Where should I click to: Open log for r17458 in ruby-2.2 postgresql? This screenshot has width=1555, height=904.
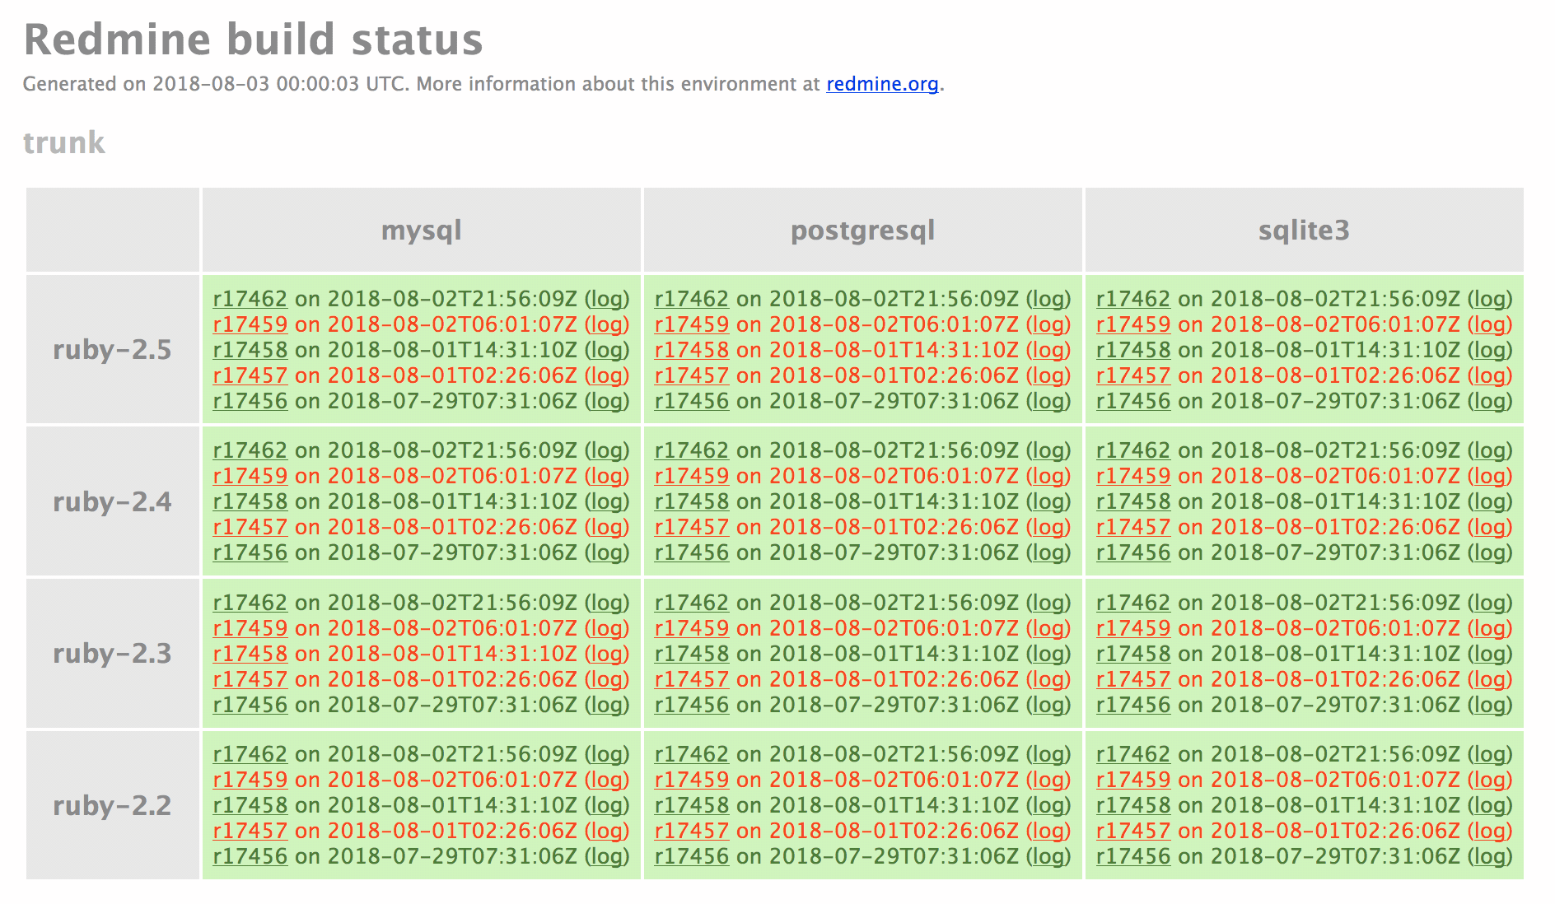click(x=1048, y=805)
